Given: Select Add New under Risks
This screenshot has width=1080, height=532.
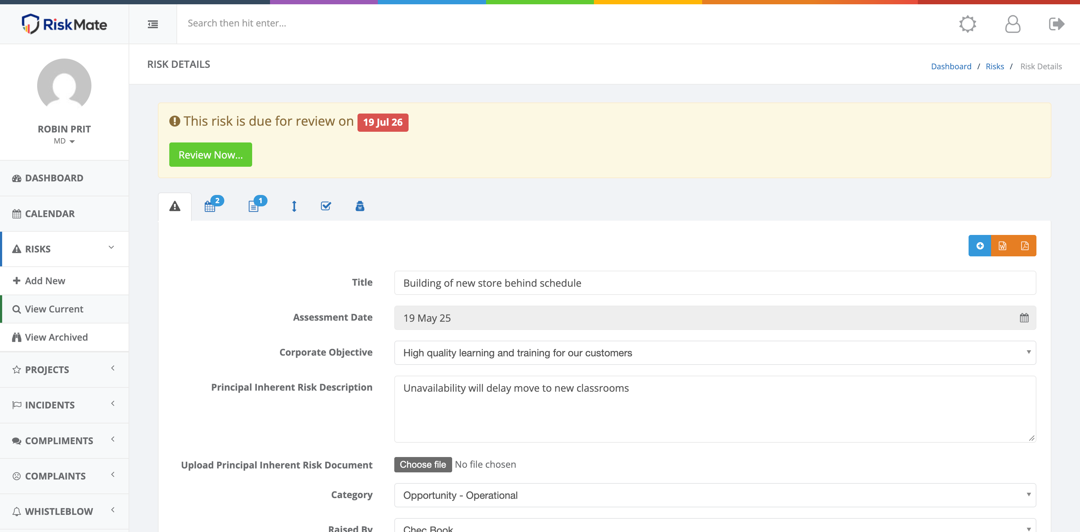Looking at the screenshot, I should [x=64, y=281].
